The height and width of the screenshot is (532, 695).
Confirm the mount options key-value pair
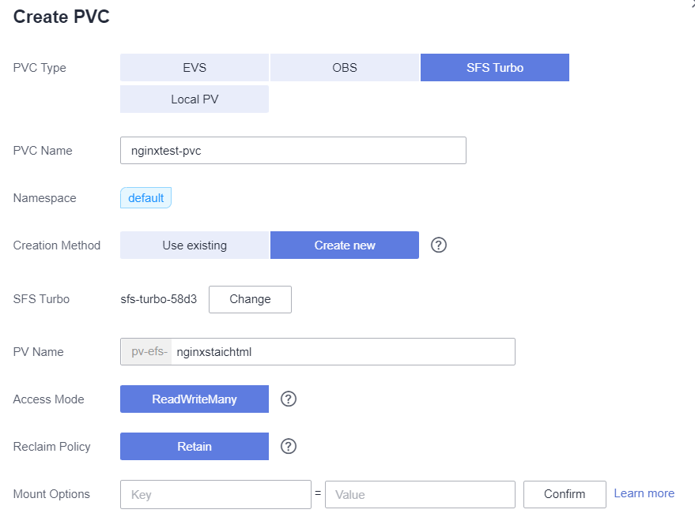(564, 494)
